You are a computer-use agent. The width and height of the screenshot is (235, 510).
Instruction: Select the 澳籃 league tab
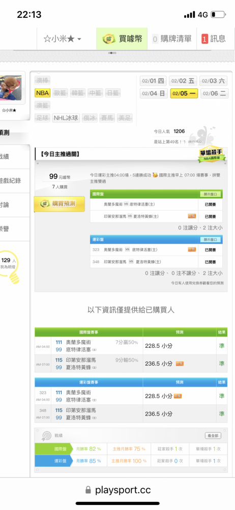[43, 106]
